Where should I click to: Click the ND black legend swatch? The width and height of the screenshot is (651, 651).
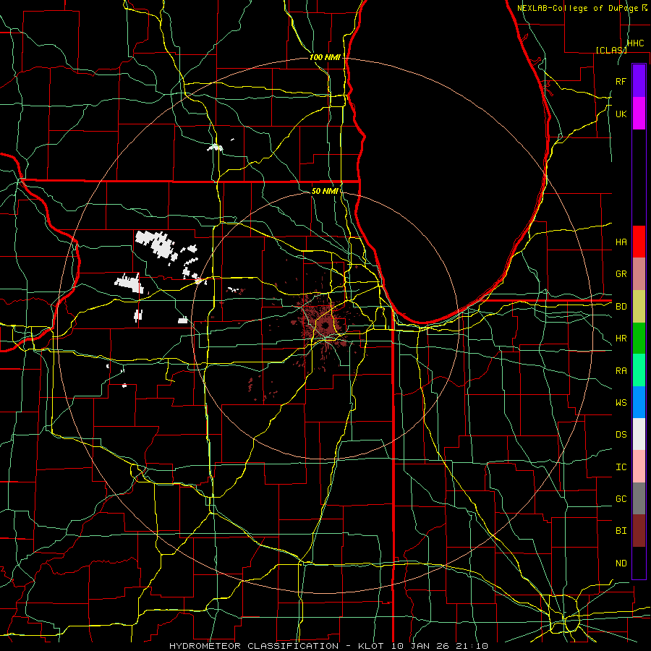coord(639,563)
